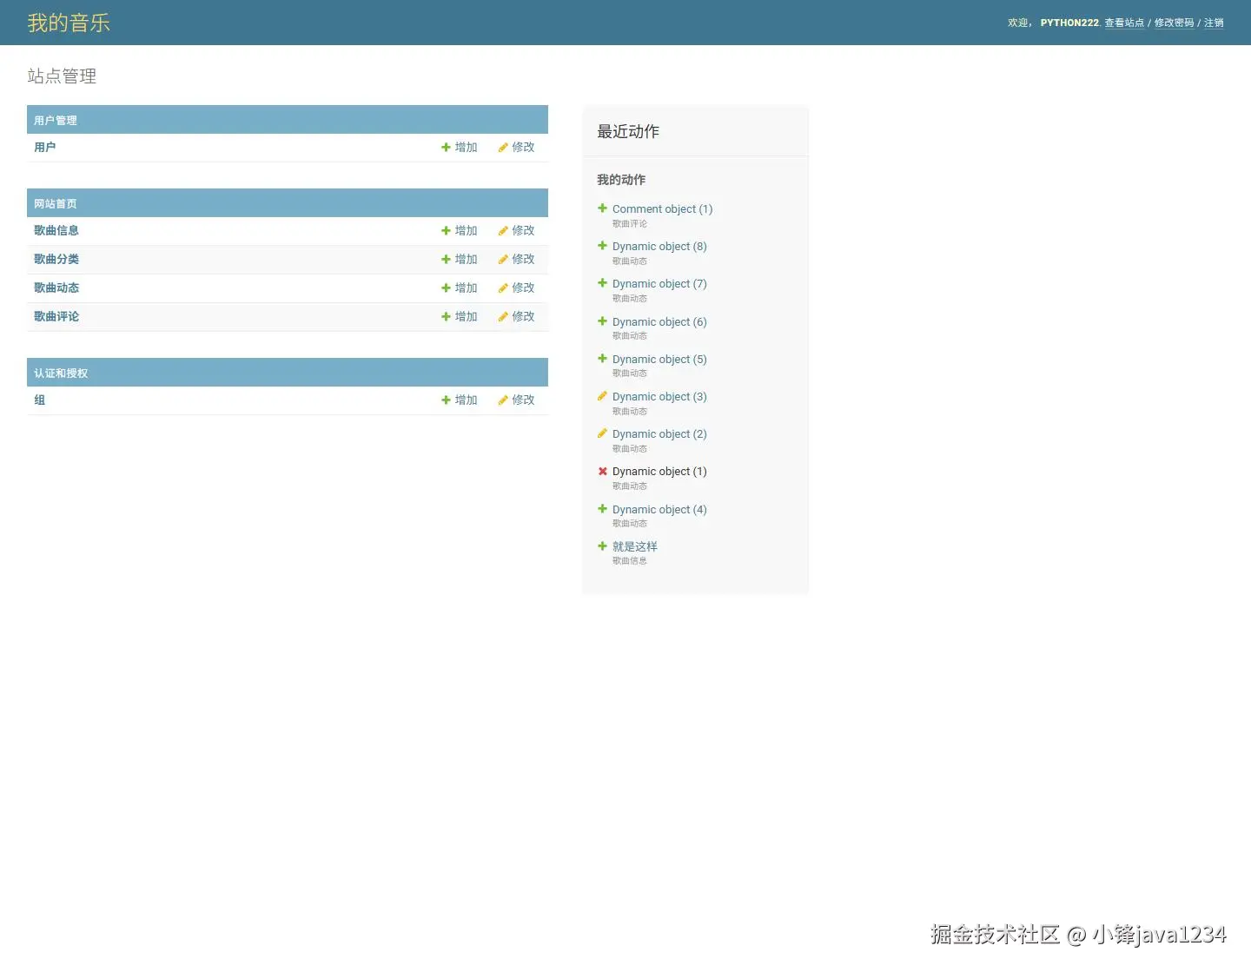Click pencil icon beside Dynamic object (2)
This screenshot has height=972, width=1251.
(x=602, y=433)
